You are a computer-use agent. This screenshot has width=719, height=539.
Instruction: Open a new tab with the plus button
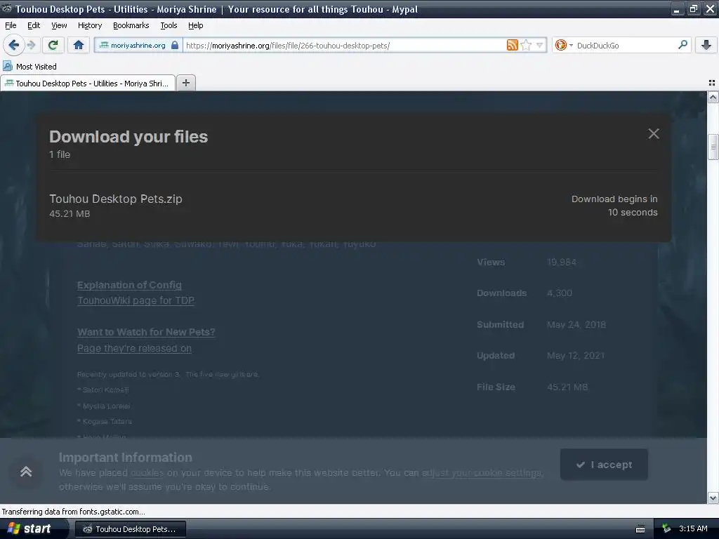pyautogui.click(x=185, y=83)
